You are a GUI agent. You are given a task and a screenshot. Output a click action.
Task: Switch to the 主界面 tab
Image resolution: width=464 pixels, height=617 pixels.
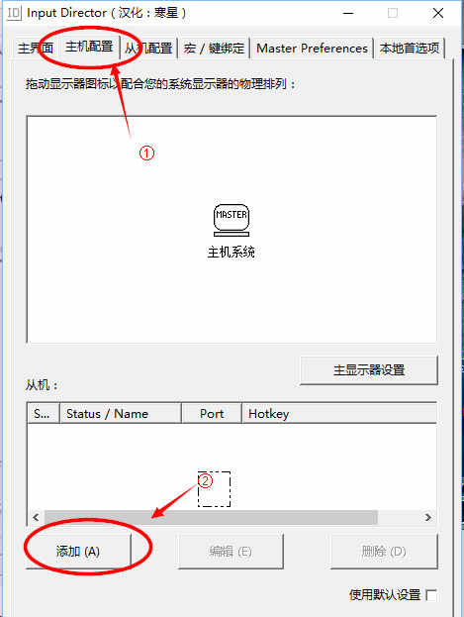click(36, 49)
